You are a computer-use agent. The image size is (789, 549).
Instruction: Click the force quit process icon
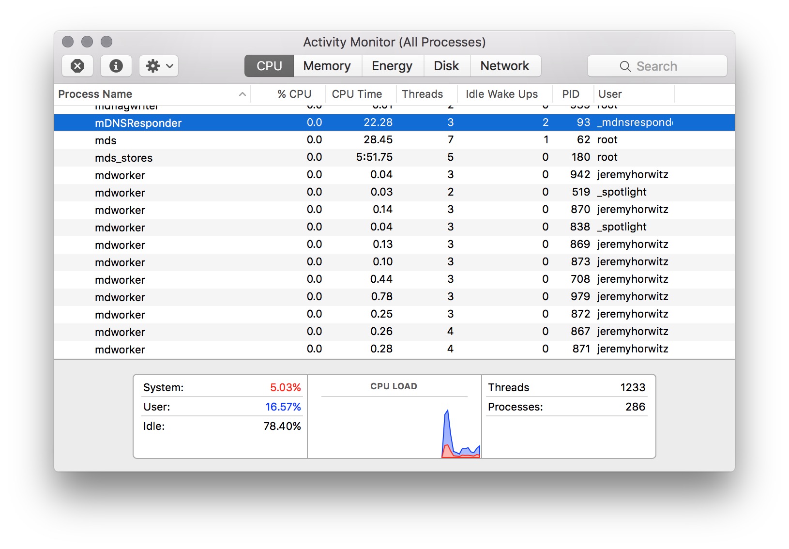77,66
